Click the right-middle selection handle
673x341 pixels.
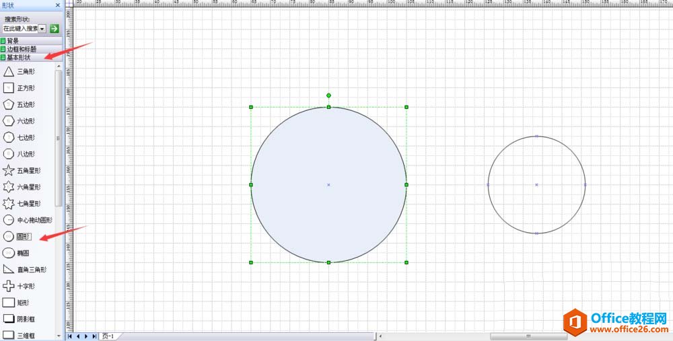[x=406, y=185]
